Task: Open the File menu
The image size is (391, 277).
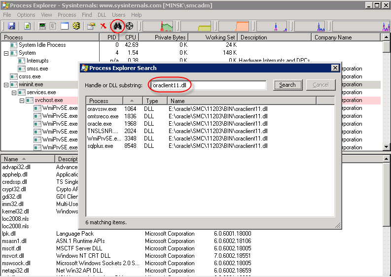Action: tap(7, 15)
